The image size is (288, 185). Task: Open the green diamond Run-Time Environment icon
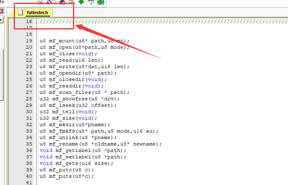pos(81,2)
